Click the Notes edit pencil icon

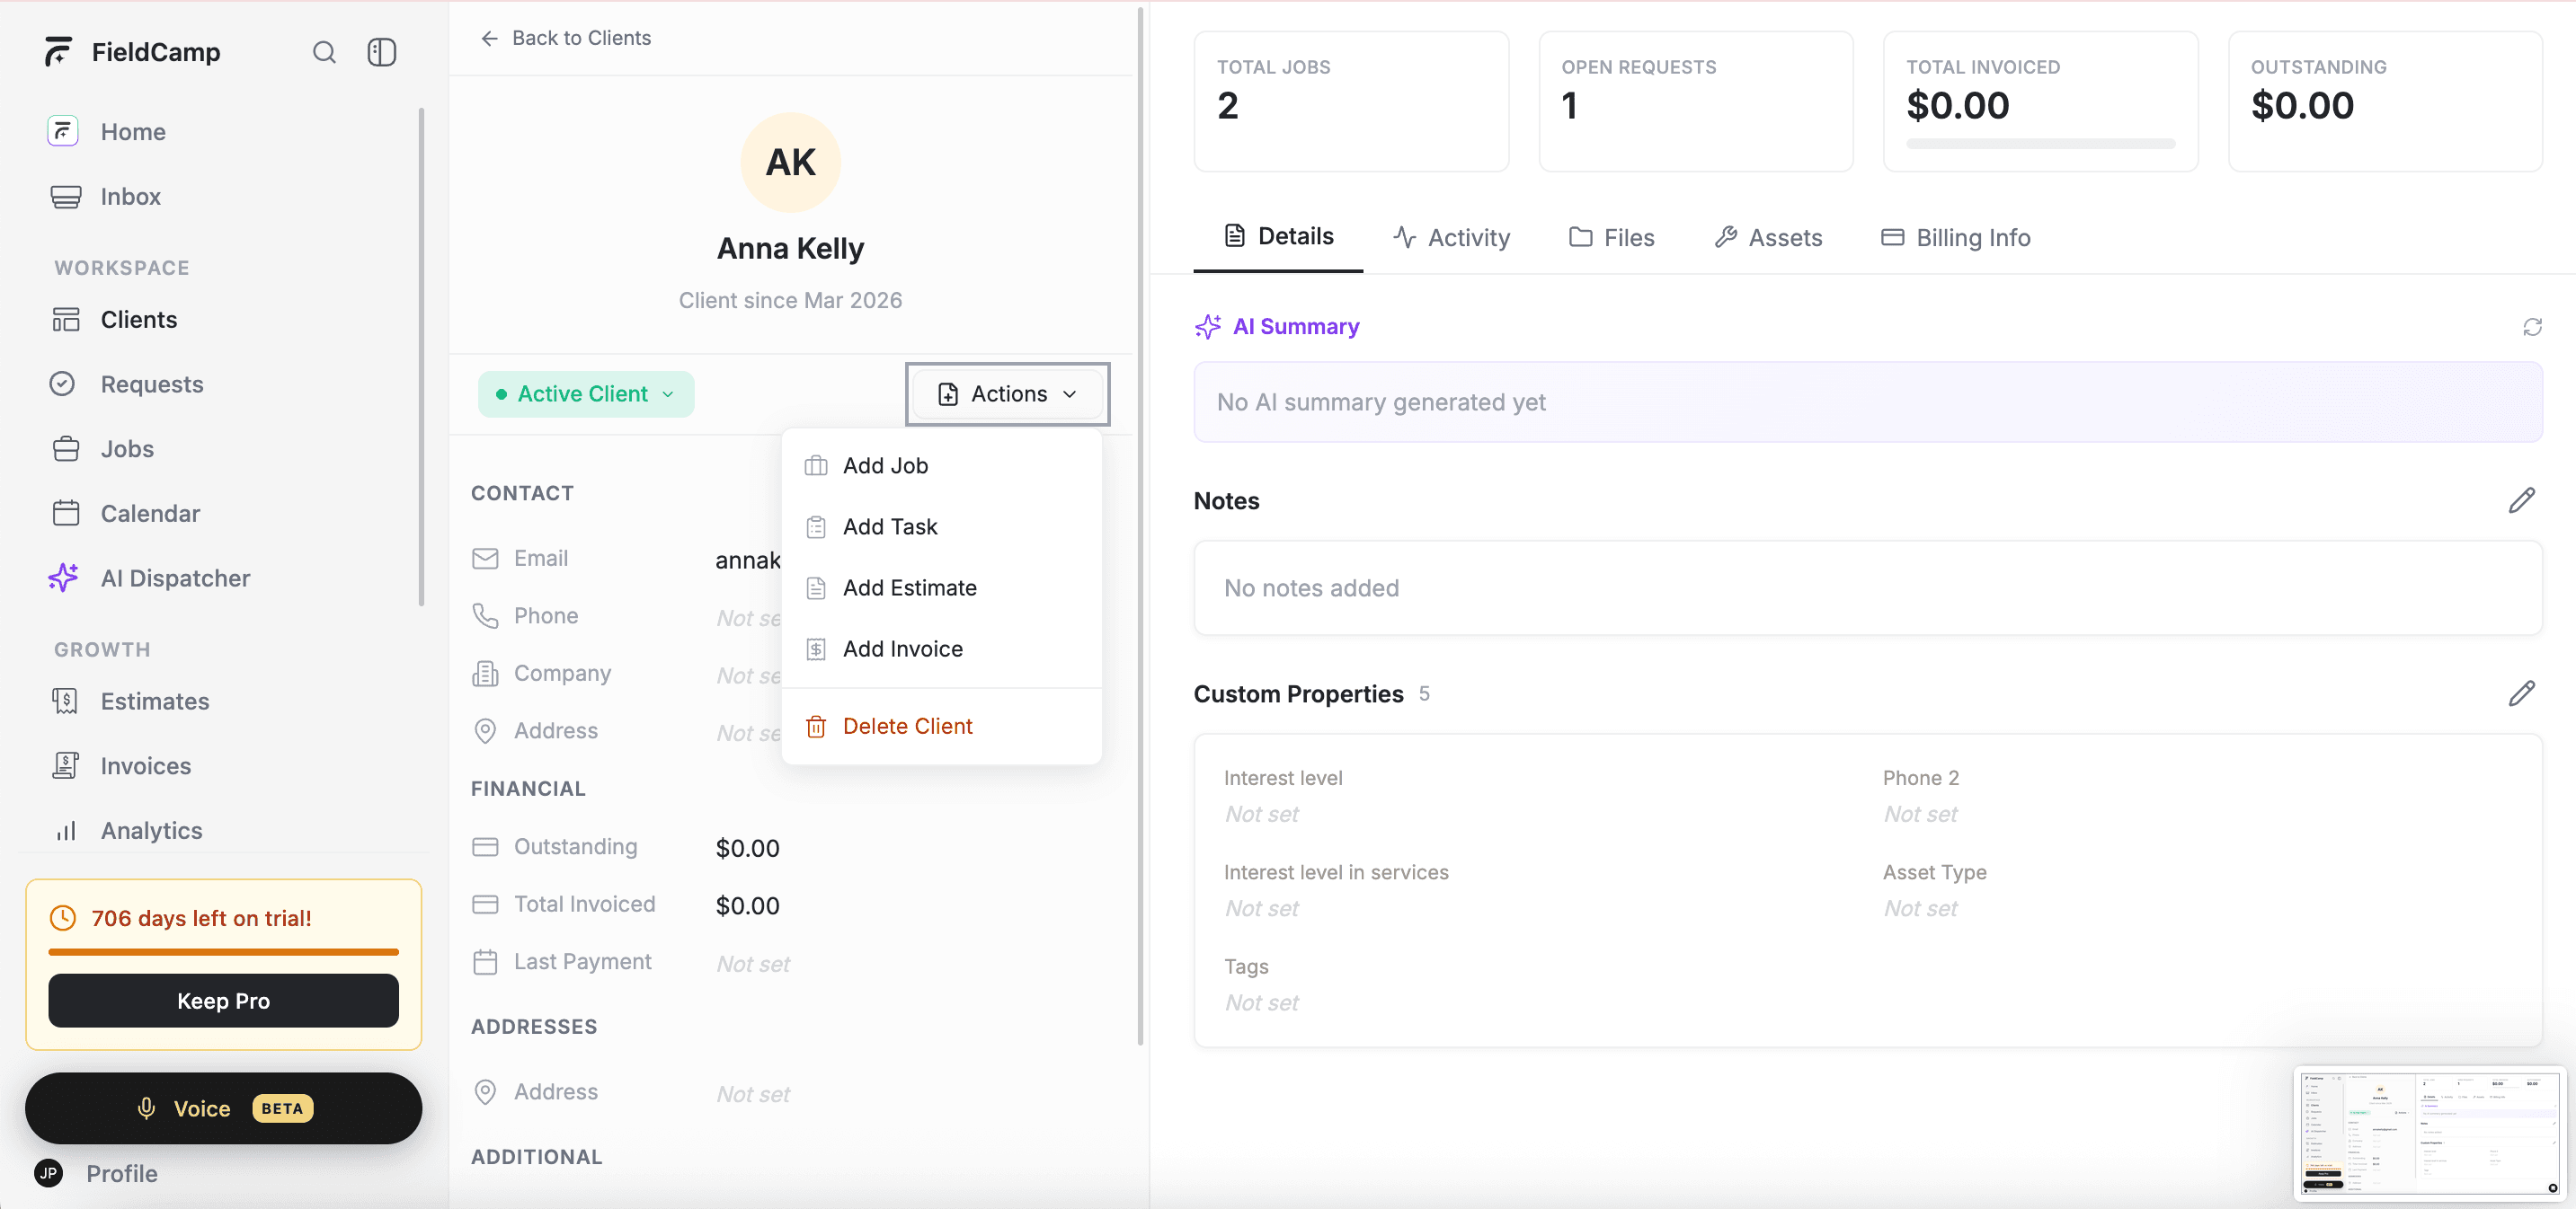2524,499
